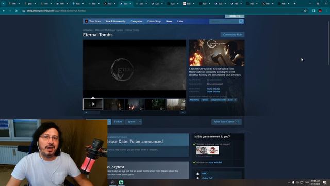Click the MMO feature link
The height and width of the screenshot is (186, 330).
205,174
